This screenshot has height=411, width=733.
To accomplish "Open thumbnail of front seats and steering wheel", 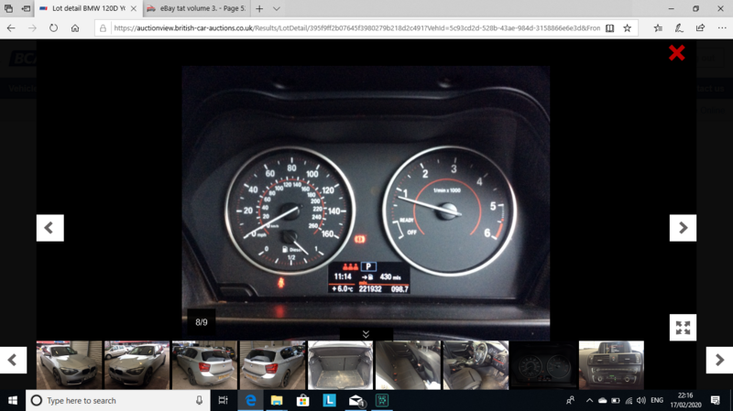I will 476,364.
